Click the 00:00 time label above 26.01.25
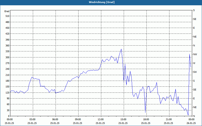Viewport: 202px width, 126px height. click(x=192, y=119)
